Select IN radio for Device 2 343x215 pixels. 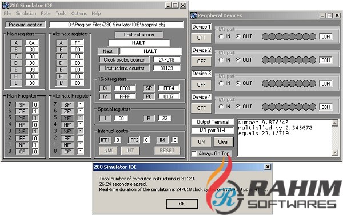coord(221,59)
